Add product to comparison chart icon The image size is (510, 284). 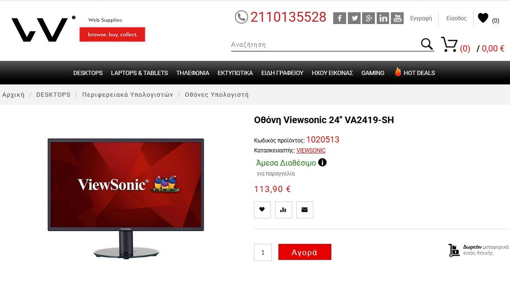(x=283, y=209)
